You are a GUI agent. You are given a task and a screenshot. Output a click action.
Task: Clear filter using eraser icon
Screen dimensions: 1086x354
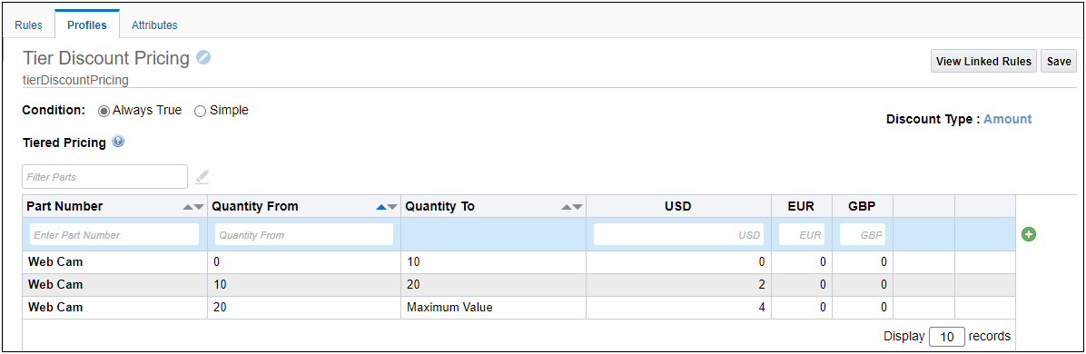(202, 177)
